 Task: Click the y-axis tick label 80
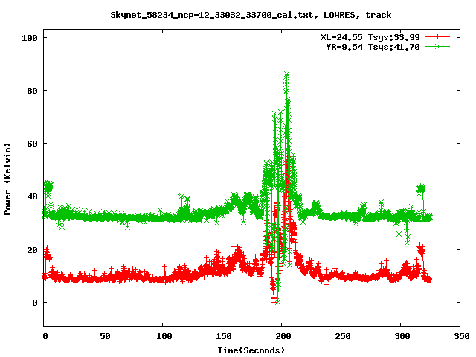click(x=32, y=91)
